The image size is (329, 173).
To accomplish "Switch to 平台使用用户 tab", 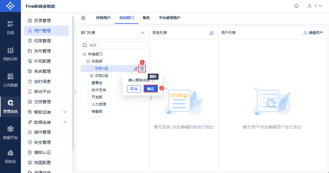I will point(170,18).
